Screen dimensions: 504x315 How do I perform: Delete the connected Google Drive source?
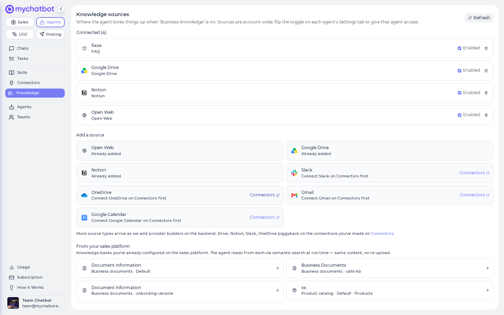(486, 71)
